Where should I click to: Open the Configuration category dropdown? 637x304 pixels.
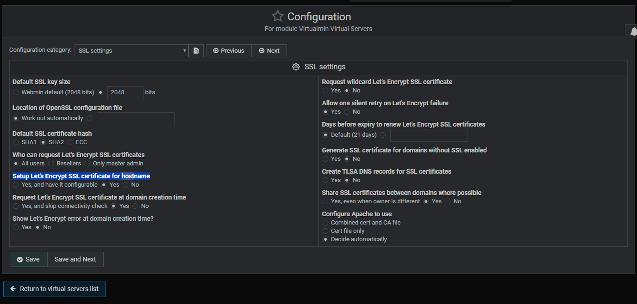(131, 51)
